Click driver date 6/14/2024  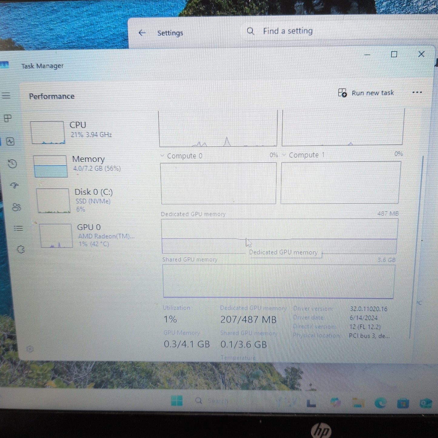363,318
